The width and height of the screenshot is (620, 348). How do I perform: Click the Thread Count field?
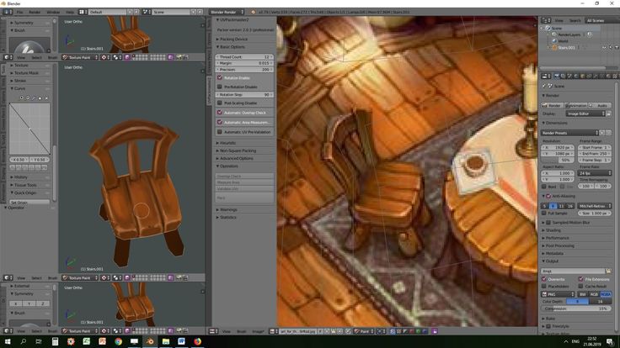coord(245,57)
